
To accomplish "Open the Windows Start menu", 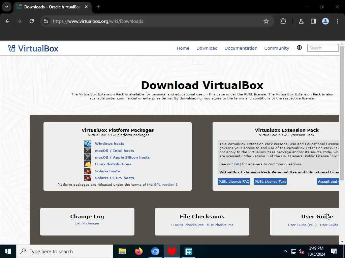I will [8, 251].
